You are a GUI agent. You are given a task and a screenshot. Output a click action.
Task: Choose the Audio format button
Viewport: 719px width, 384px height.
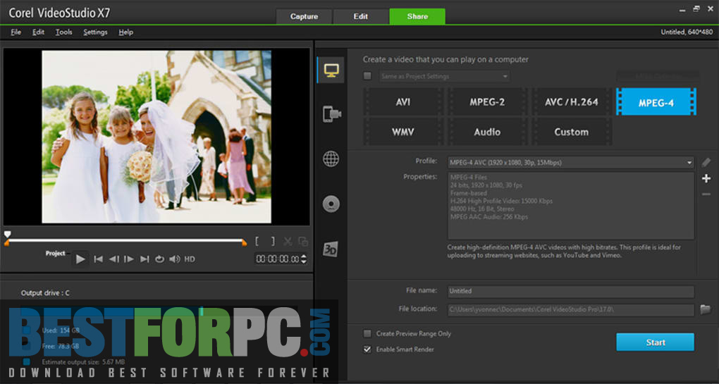[487, 132]
